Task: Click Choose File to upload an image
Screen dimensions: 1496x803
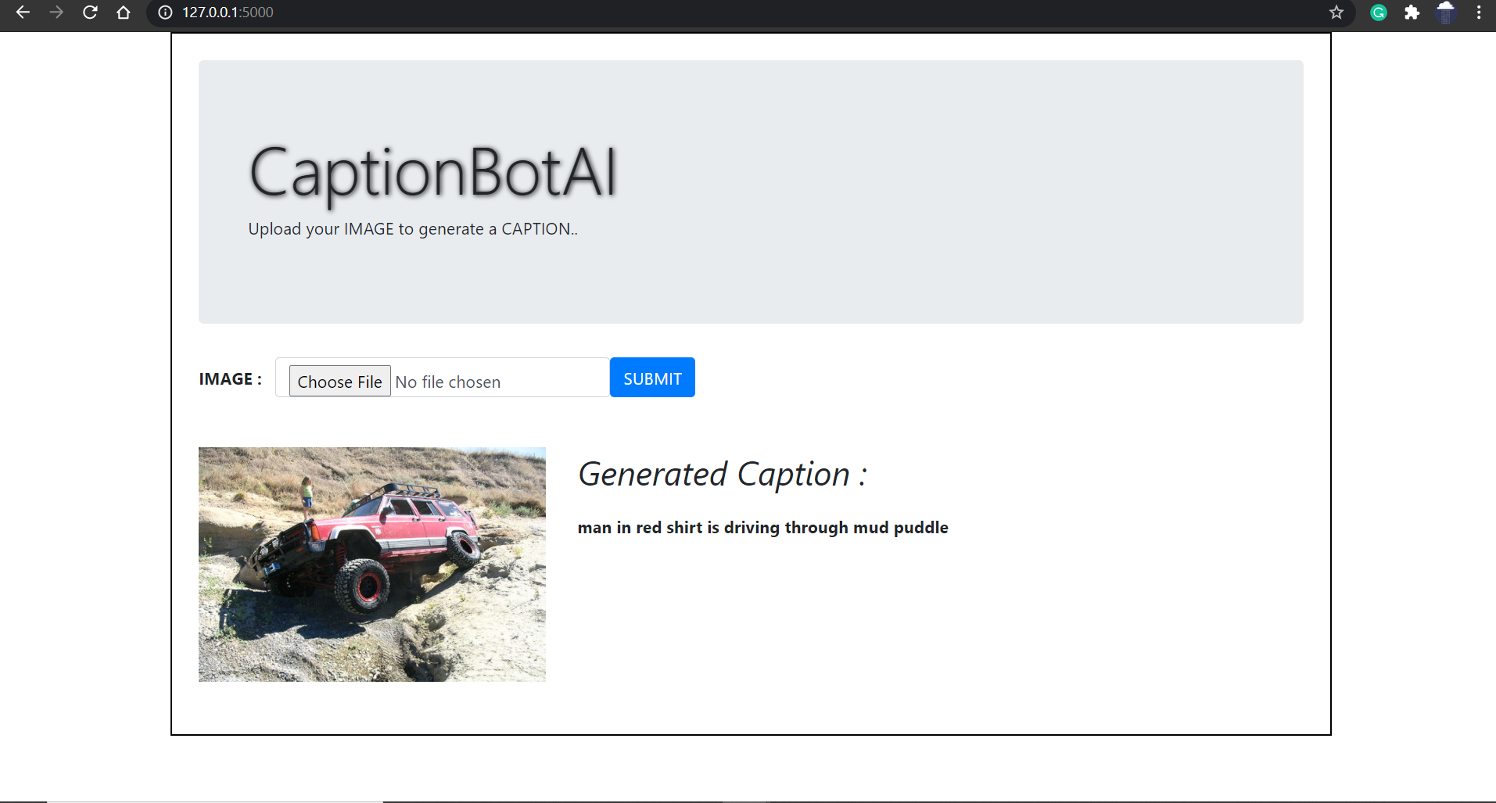Action: (339, 381)
